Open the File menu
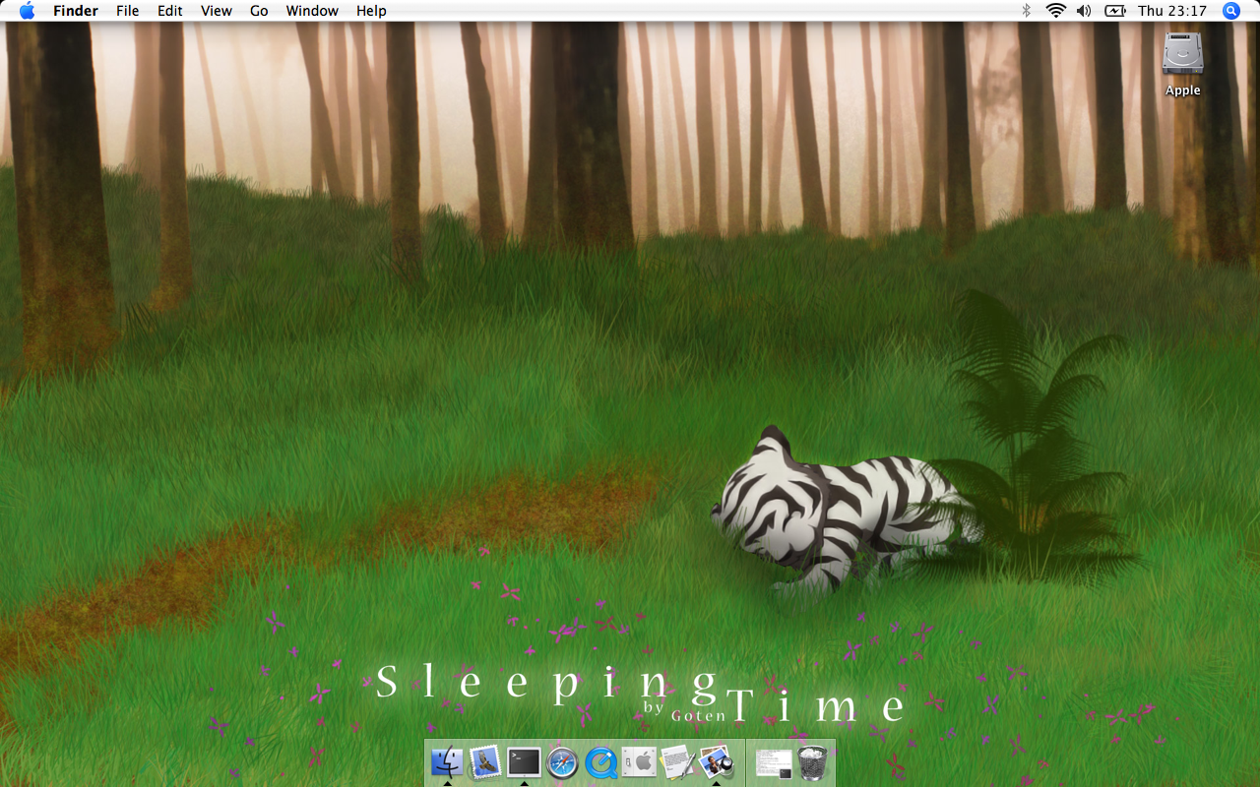The image size is (1260, 787). pyautogui.click(x=127, y=11)
